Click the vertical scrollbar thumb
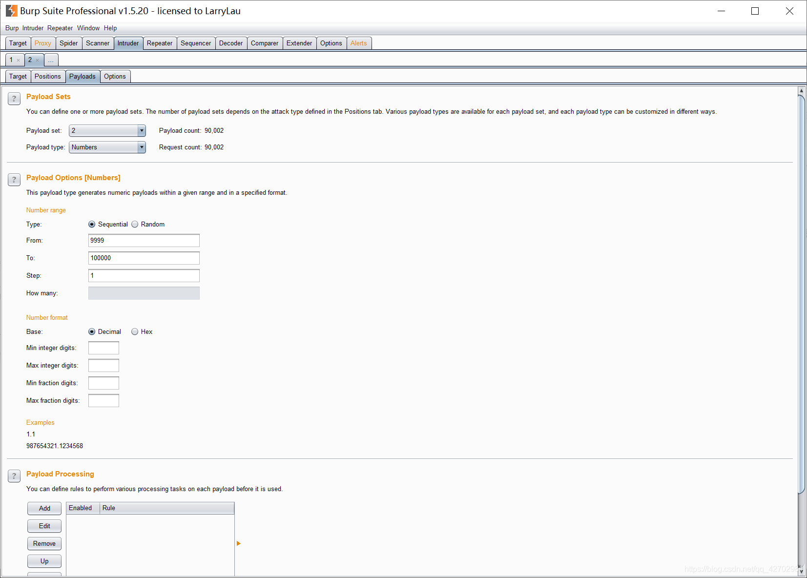807x578 pixels. 801,294
